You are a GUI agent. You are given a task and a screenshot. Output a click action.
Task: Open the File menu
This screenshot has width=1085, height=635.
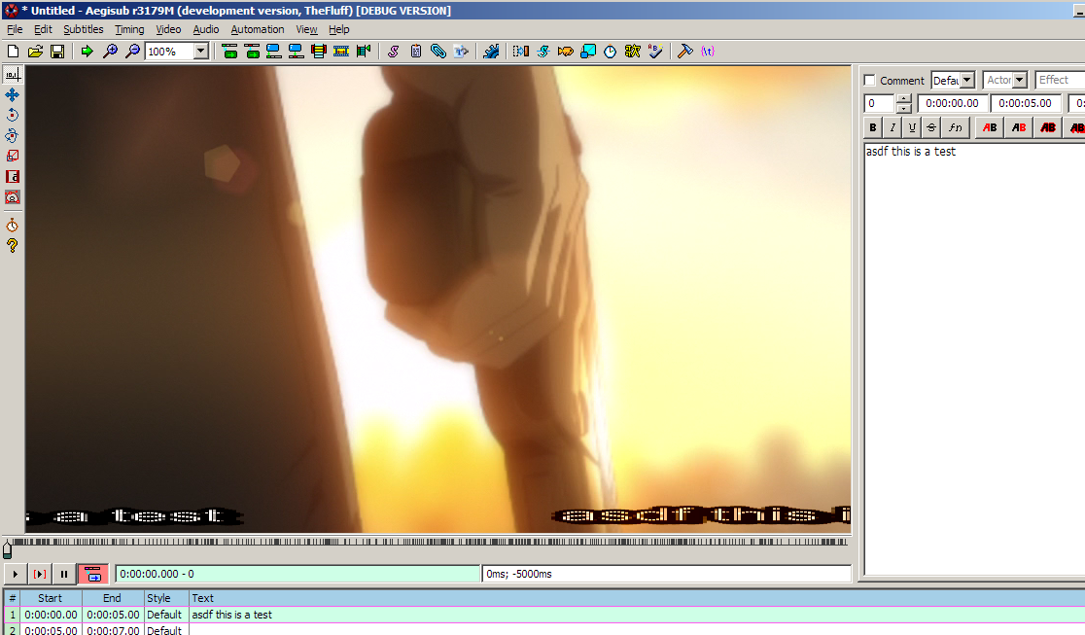click(x=15, y=29)
